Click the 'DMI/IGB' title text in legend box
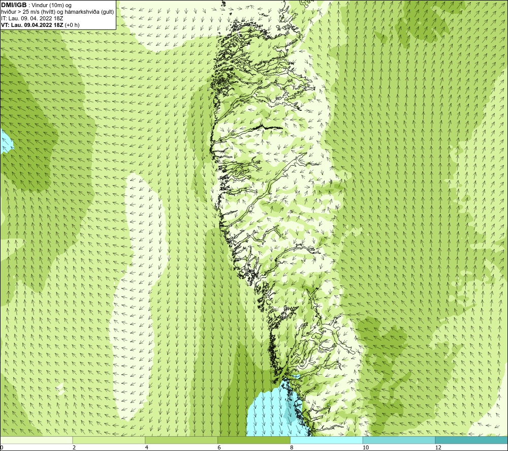Viewport: 508px width, 451px height. pos(14,5)
